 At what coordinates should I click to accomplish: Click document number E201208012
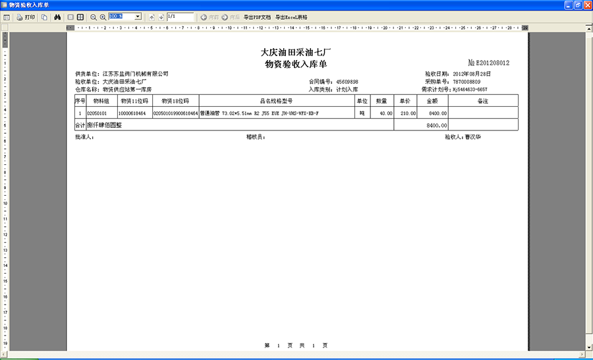coord(492,63)
